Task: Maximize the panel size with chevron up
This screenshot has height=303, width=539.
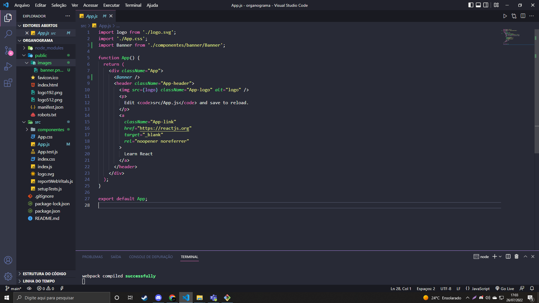Action: (x=525, y=256)
